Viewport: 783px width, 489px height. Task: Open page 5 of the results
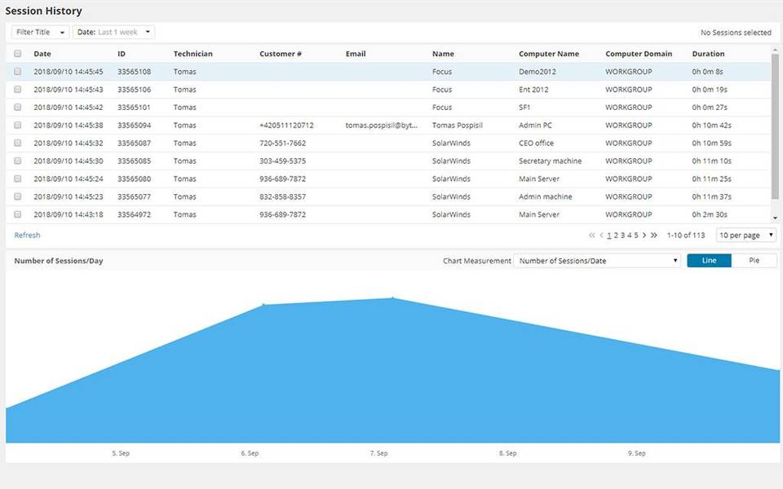pos(635,235)
